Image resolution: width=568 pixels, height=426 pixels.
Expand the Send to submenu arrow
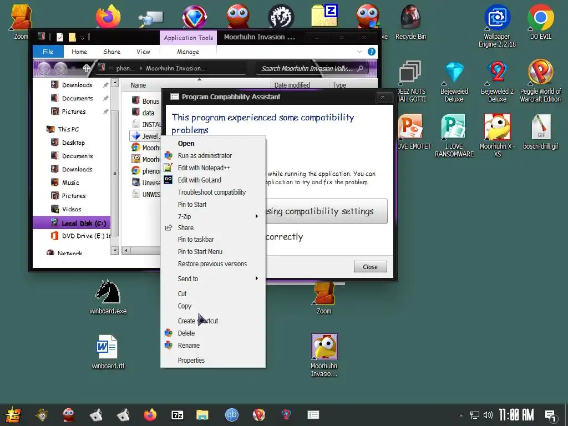256,278
